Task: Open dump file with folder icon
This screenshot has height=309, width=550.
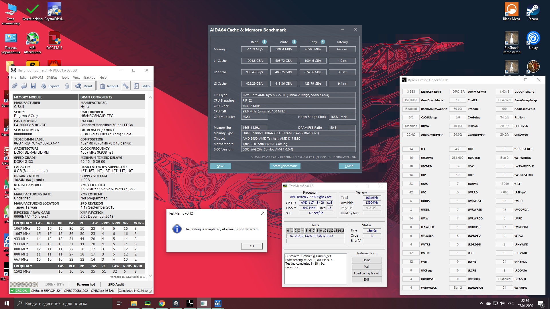Action: (24, 86)
